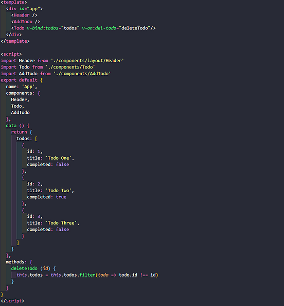Image resolution: width=284 pixels, height=306 pixels.
Task: Click the 'data ()' function name
Action: click(15, 126)
